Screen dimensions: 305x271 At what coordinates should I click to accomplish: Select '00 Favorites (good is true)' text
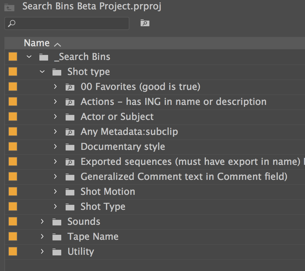click(140, 87)
